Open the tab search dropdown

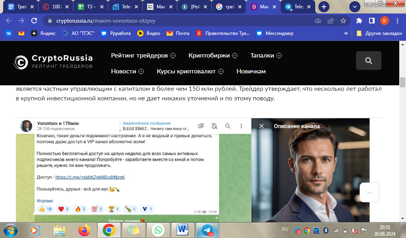tap(355, 7)
